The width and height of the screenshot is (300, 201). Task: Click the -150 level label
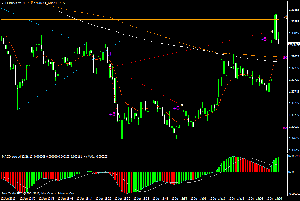284,58
